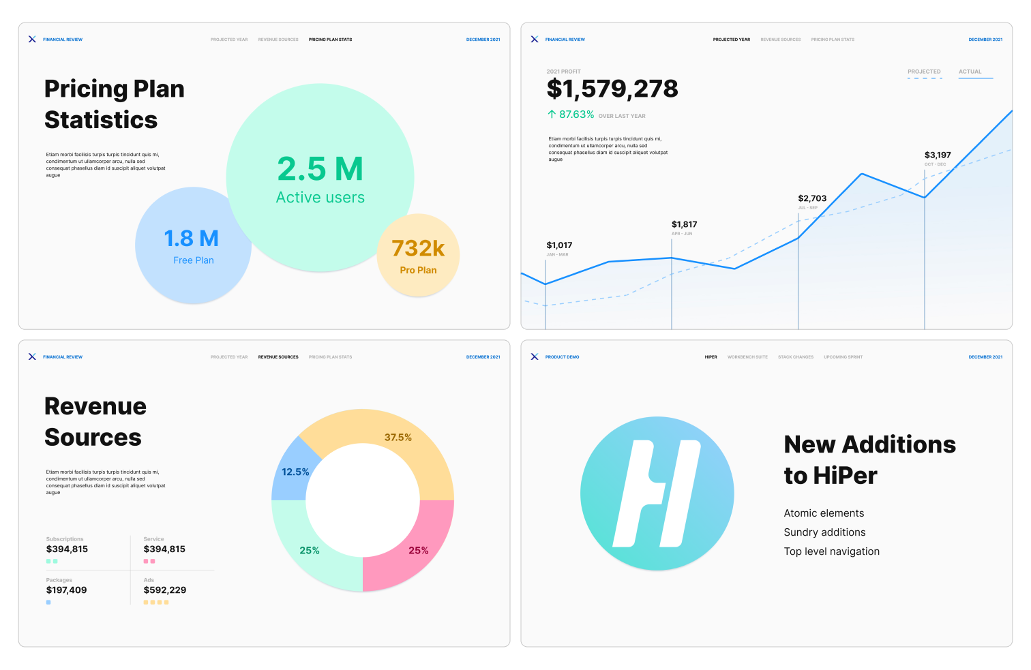Open Revenue Sources tab on the 2021 Profit slide
Viewport: 1031px width, 670px height.
click(781, 40)
